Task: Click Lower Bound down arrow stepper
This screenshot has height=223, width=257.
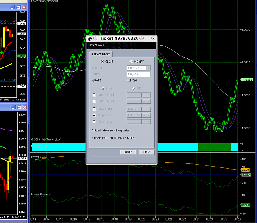Action: coord(148,95)
